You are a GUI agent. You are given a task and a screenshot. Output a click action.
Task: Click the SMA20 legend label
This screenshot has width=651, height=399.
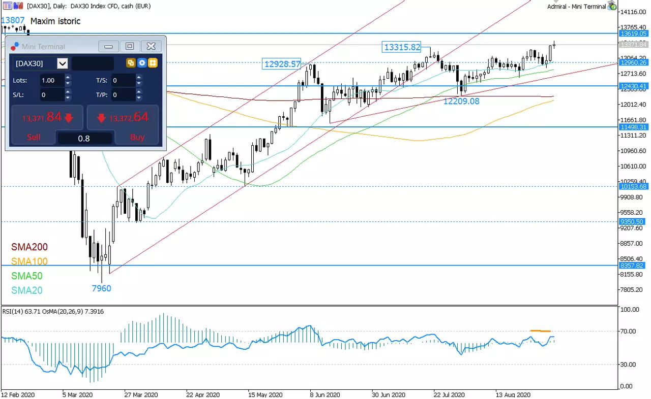point(27,290)
